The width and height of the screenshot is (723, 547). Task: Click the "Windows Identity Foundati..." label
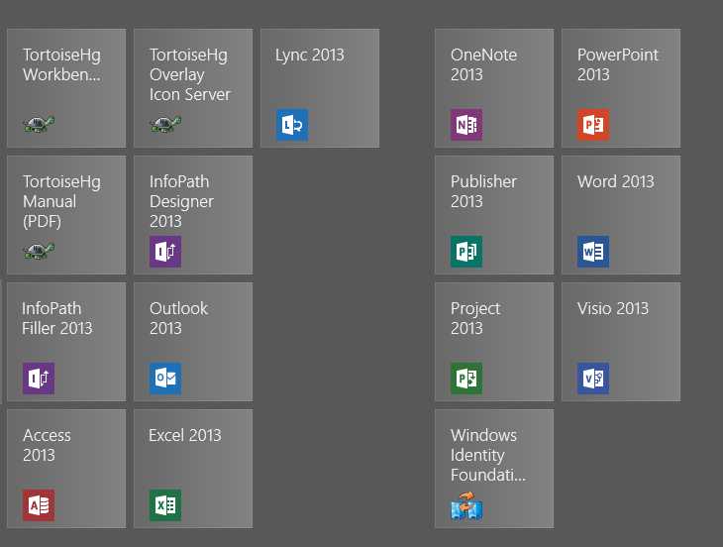tap(488, 455)
